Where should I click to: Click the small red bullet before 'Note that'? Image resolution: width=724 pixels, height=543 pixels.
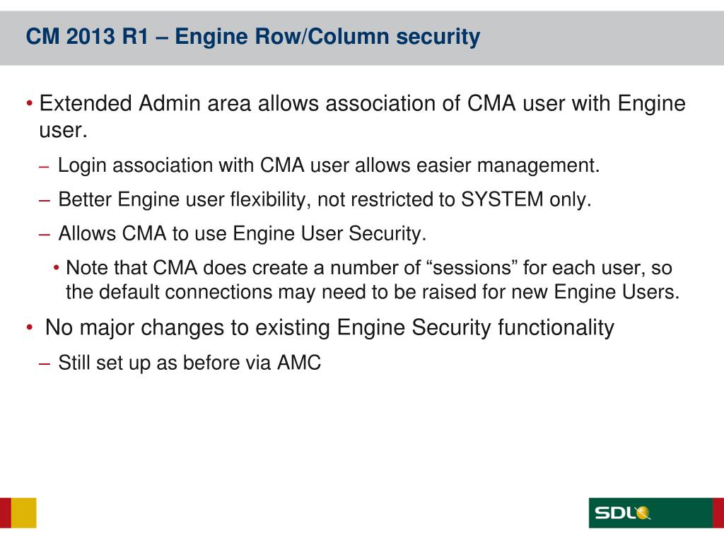(x=57, y=268)
